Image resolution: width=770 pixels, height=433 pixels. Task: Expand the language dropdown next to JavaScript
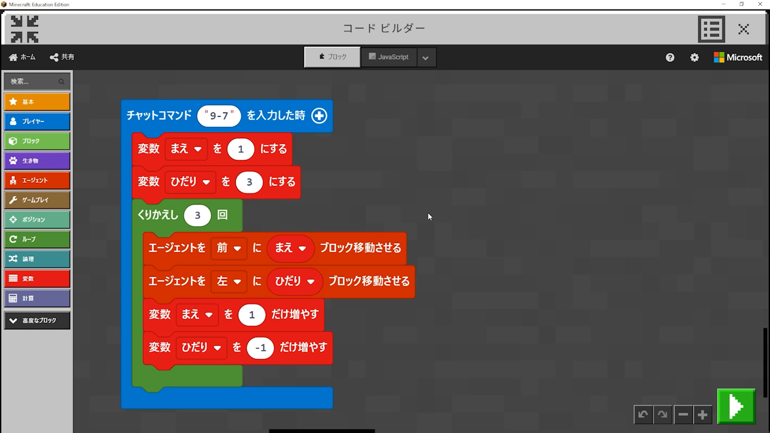tap(426, 58)
